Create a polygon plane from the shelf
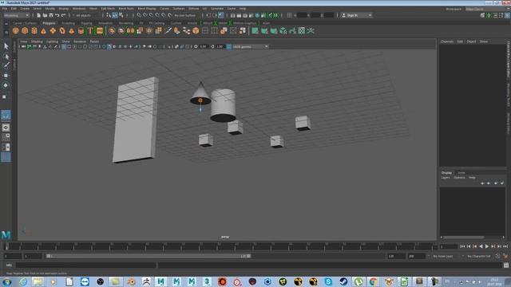The height and width of the screenshot is (287, 511). tap(53, 31)
